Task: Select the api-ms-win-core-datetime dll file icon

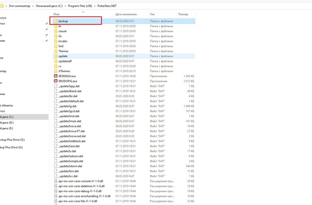Action: (x=56, y=186)
